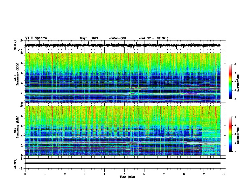Screen dimensions: 252x195
Task: Click the '-7' tick on ch.2 colorbar
Action: 234,151
